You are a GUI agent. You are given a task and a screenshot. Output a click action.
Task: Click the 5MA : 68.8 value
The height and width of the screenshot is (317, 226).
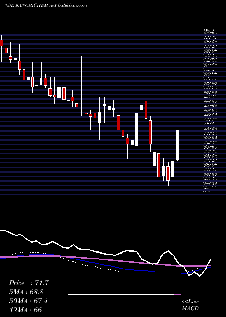click(x=26, y=292)
